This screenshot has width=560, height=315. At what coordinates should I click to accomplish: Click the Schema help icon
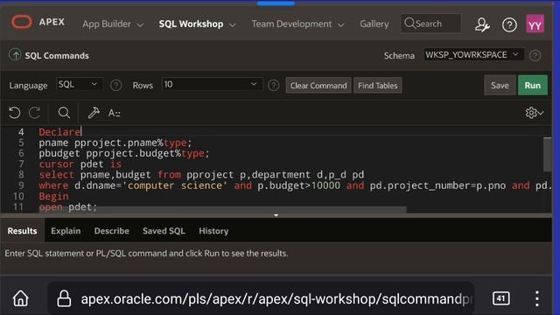pos(535,55)
